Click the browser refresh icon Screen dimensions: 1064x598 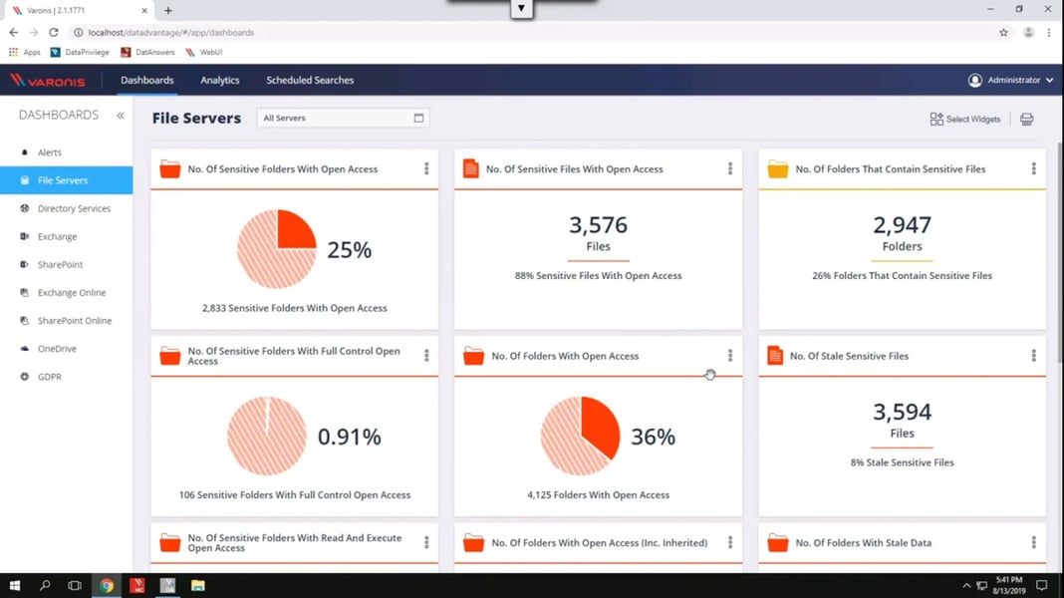53,32
